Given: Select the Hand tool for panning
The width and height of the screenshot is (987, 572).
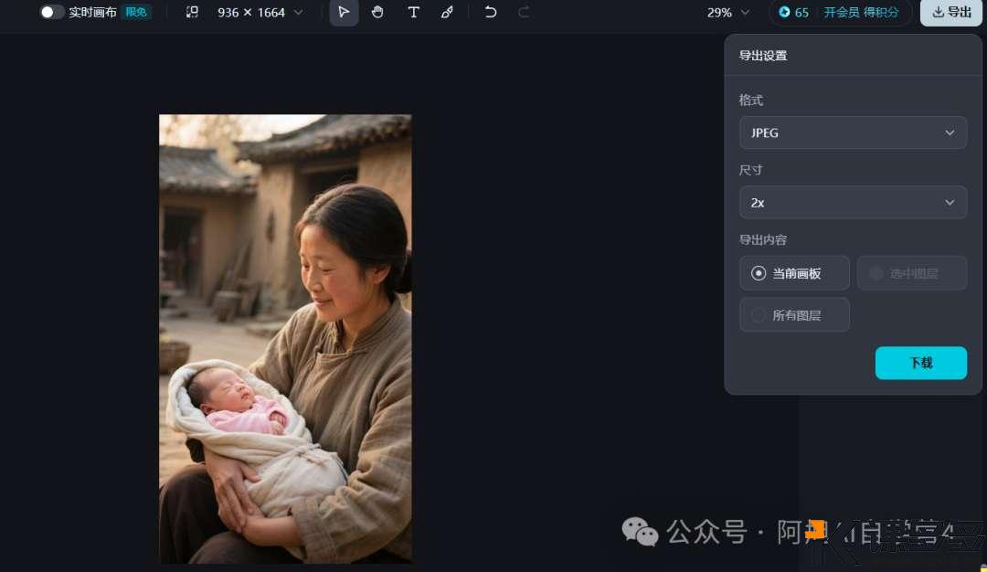Looking at the screenshot, I should [377, 12].
